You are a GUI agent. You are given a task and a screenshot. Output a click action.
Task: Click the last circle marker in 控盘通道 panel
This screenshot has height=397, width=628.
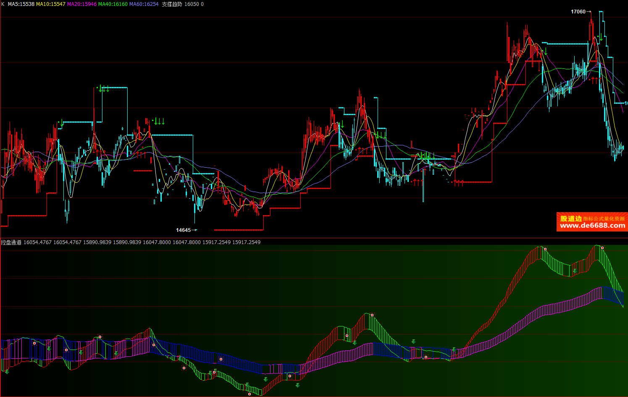coord(602,248)
